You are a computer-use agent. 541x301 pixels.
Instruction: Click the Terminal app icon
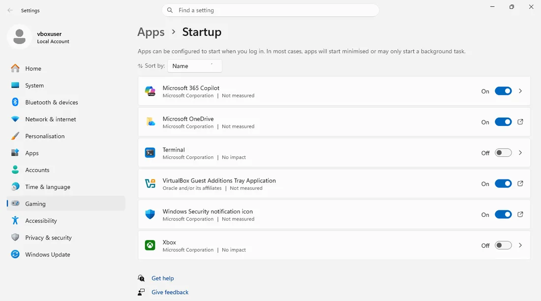(x=150, y=152)
